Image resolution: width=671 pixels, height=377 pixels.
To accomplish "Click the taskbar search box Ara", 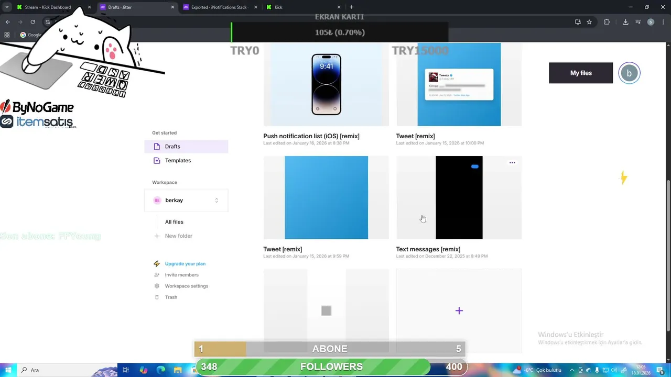I will point(67,370).
